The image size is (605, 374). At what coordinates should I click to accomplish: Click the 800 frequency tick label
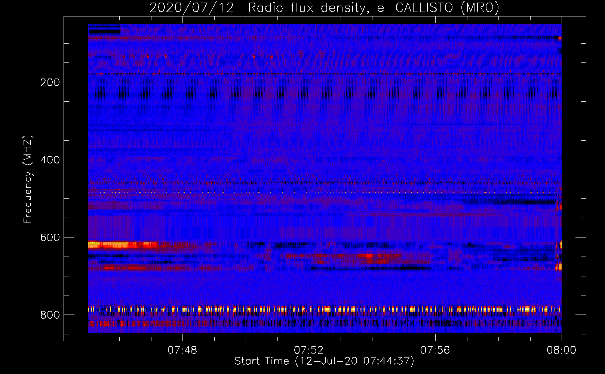coord(50,315)
